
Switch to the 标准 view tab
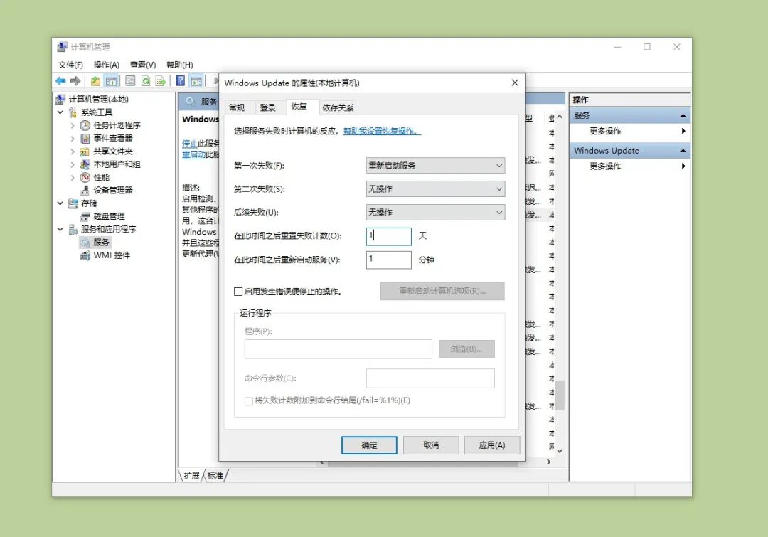tap(215, 475)
